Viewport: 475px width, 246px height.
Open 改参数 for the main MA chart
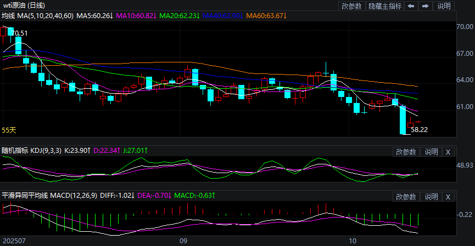(351, 6)
